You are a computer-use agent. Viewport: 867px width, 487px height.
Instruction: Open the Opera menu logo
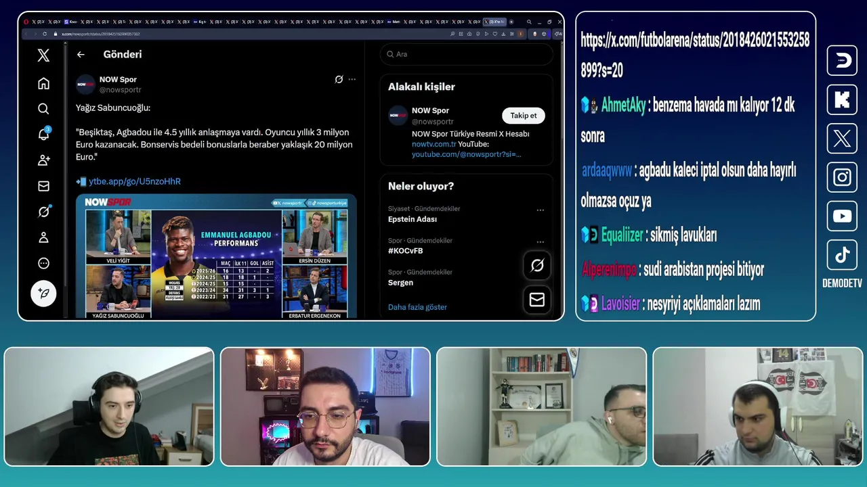coord(26,22)
